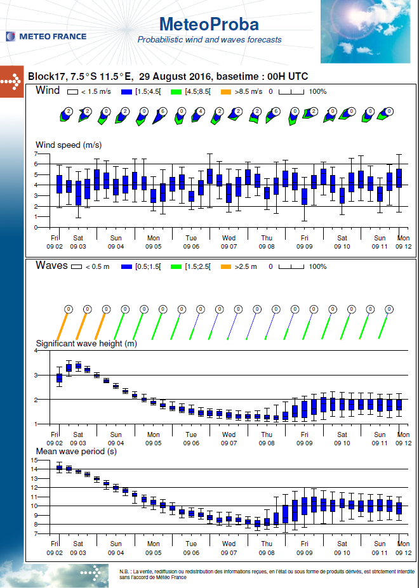Click first wave direction marker with orange line
The image size is (419, 588).
[68, 310]
